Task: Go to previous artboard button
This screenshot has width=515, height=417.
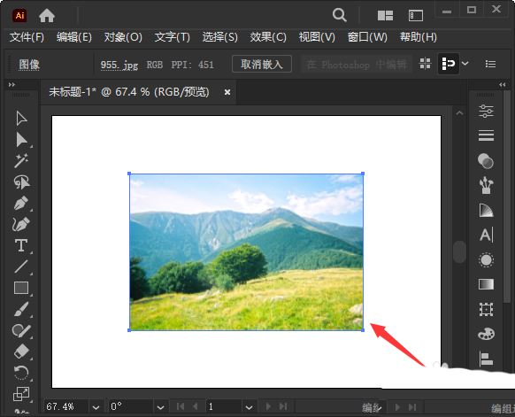Action: 196,406
